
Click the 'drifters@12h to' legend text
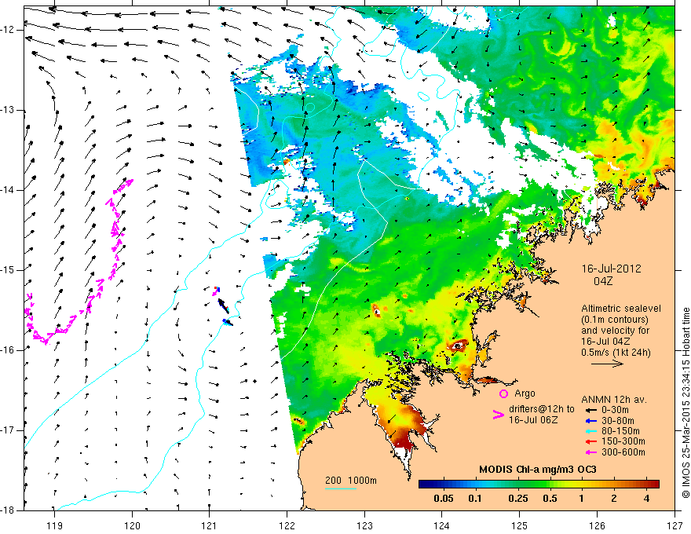[542, 409]
